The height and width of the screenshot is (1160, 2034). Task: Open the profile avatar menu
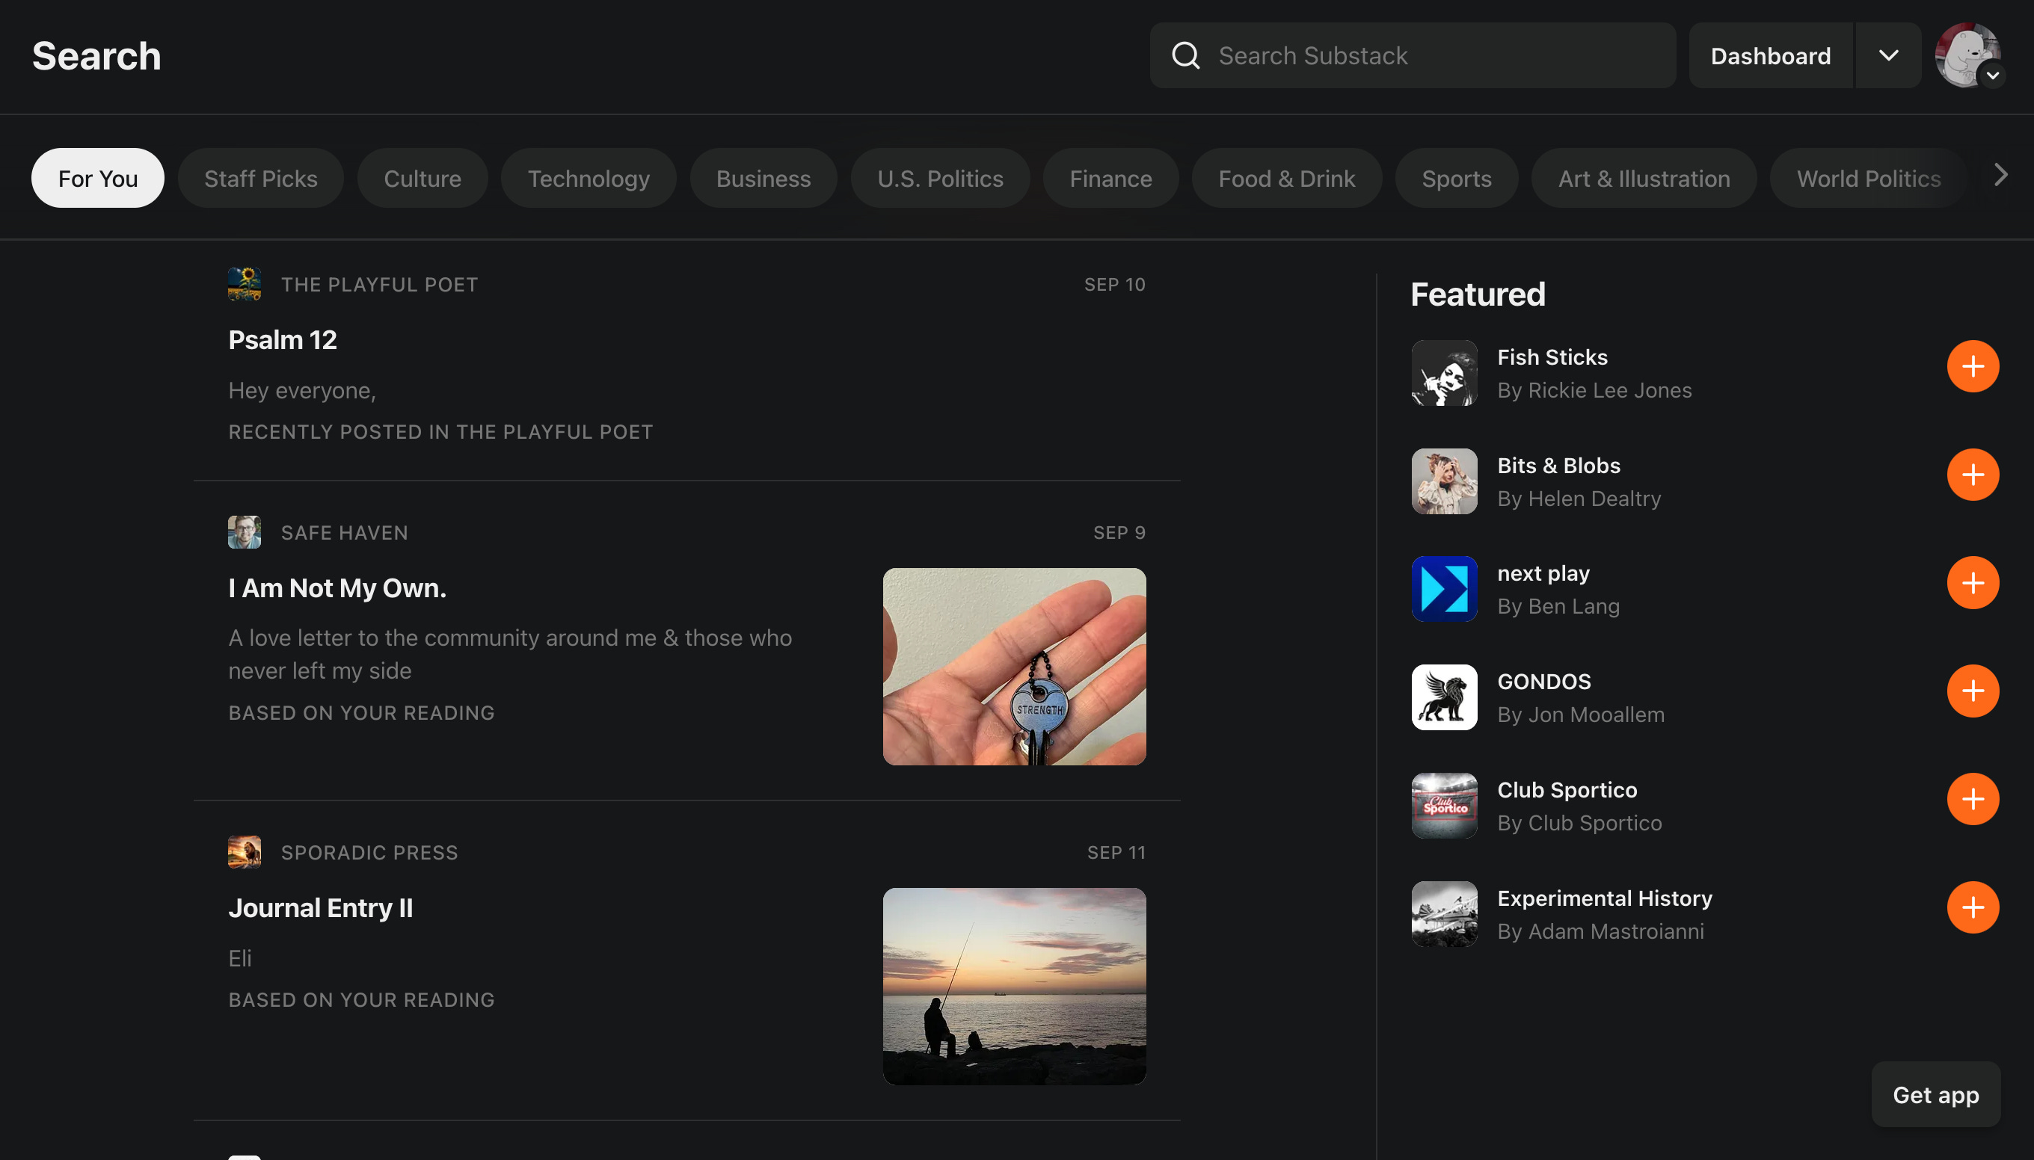coord(1967,56)
